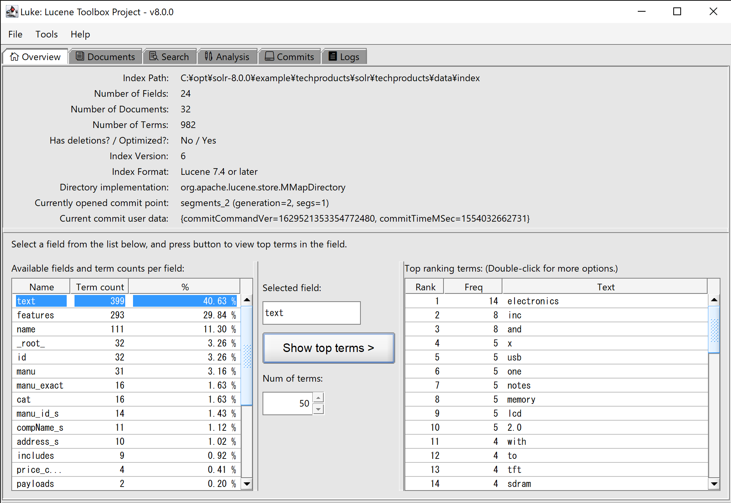Viewport: 731px width, 503px height.
Task: Click the commit point 'segments_2' value
Action: click(x=255, y=203)
